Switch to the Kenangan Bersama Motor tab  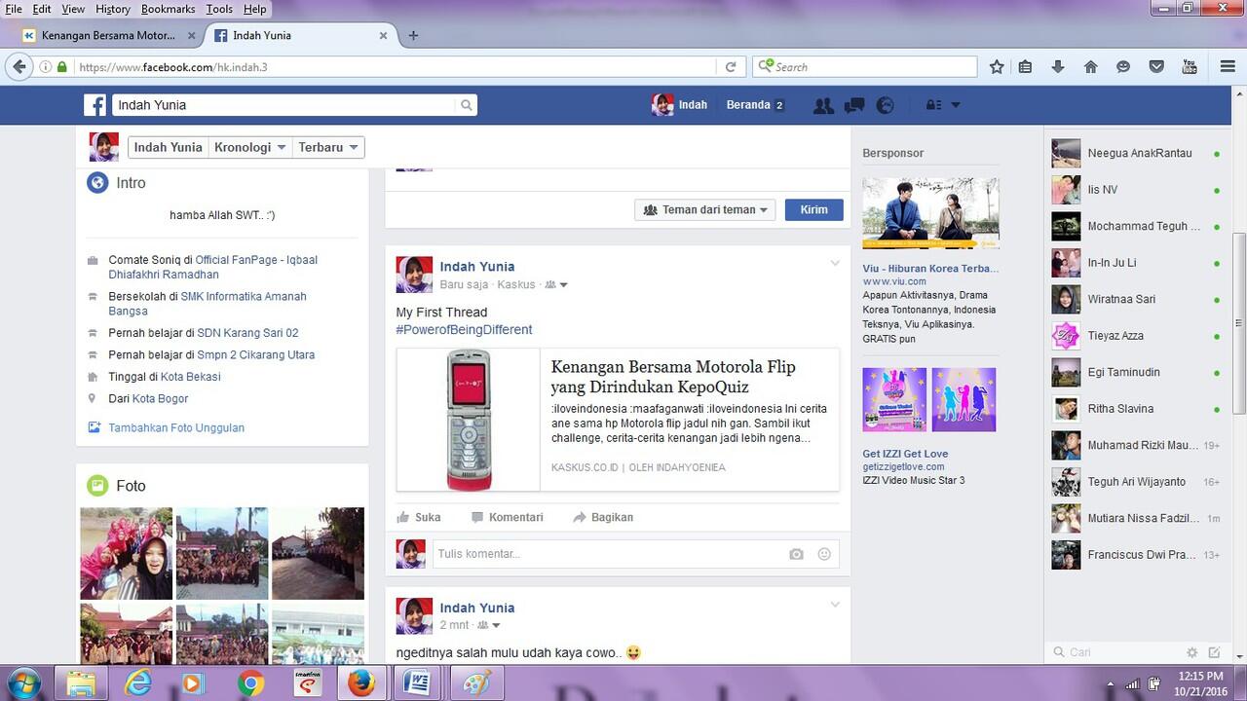tap(109, 35)
